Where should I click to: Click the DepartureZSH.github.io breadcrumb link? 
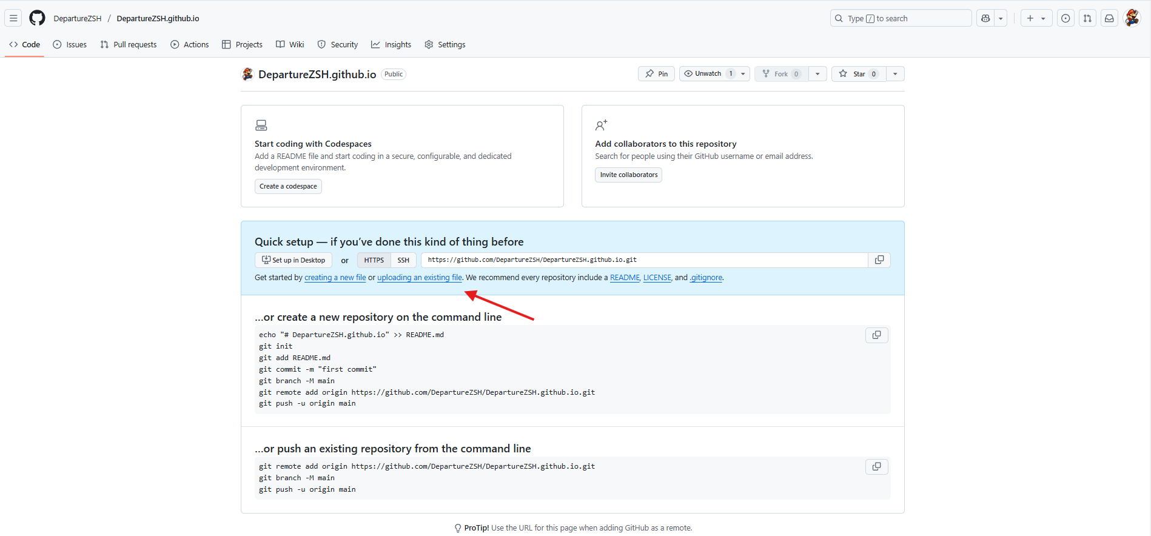coord(158,18)
